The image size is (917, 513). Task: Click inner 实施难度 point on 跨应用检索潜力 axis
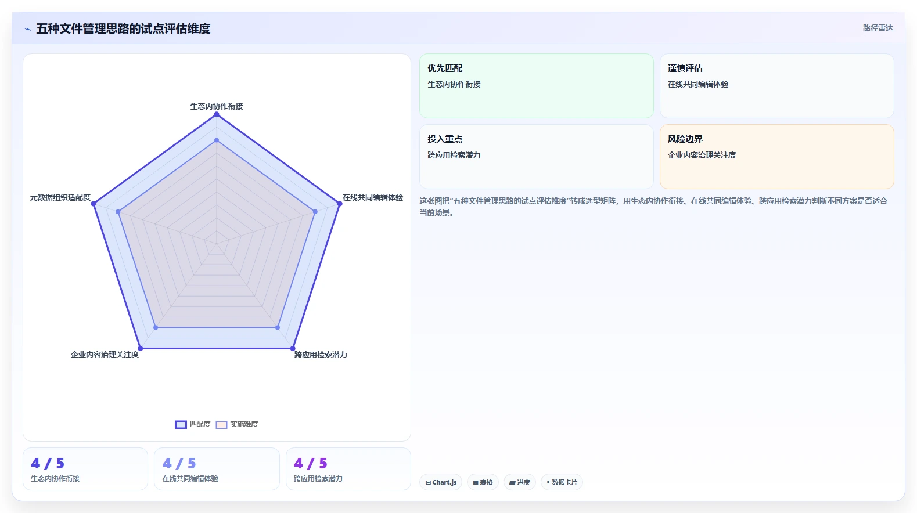click(x=278, y=328)
